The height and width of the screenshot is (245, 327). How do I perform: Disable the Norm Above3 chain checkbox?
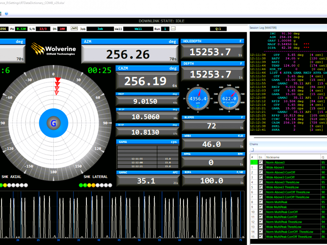click(261, 162)
